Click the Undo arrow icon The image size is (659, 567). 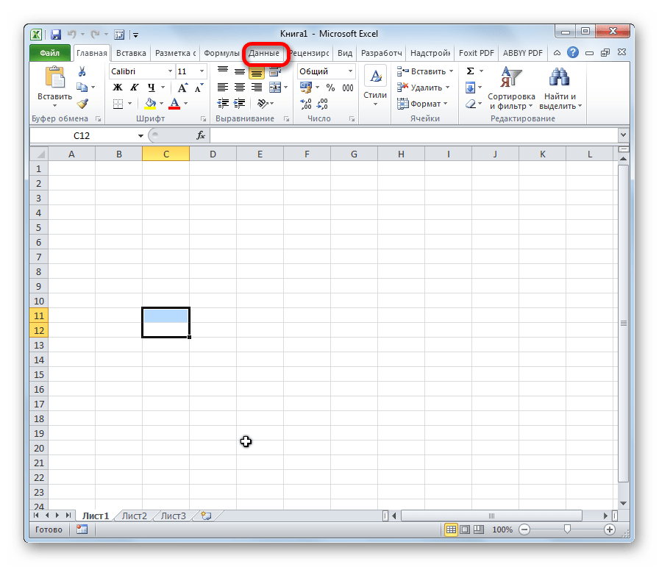click(72, 35)
